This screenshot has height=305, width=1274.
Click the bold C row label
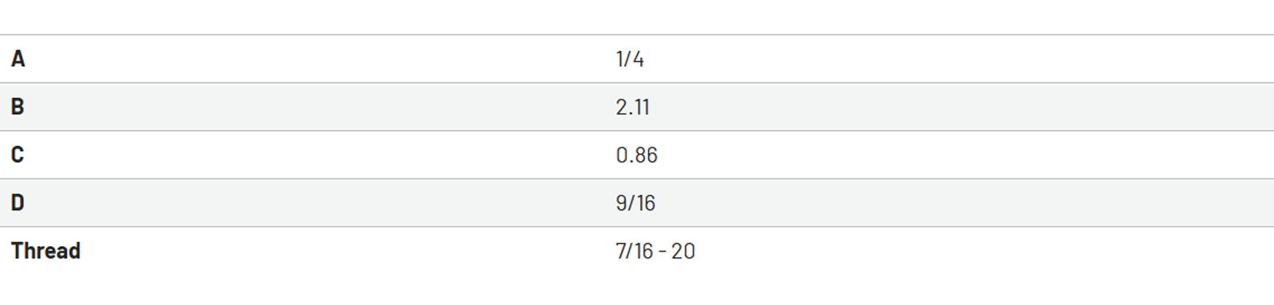pos(17,155)
